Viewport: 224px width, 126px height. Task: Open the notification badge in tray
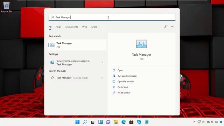(x=221, y=122)
